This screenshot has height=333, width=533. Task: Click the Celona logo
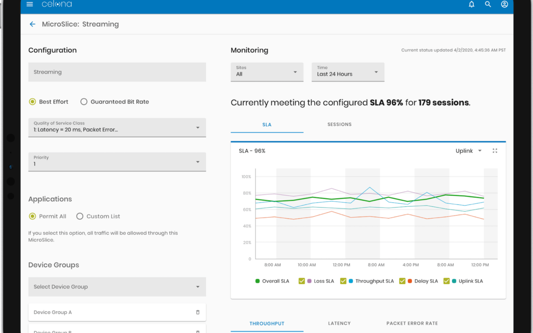(57, 4)
